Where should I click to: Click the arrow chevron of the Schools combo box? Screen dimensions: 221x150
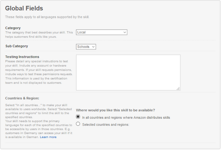pyautogui.click(x=94, y=47)
